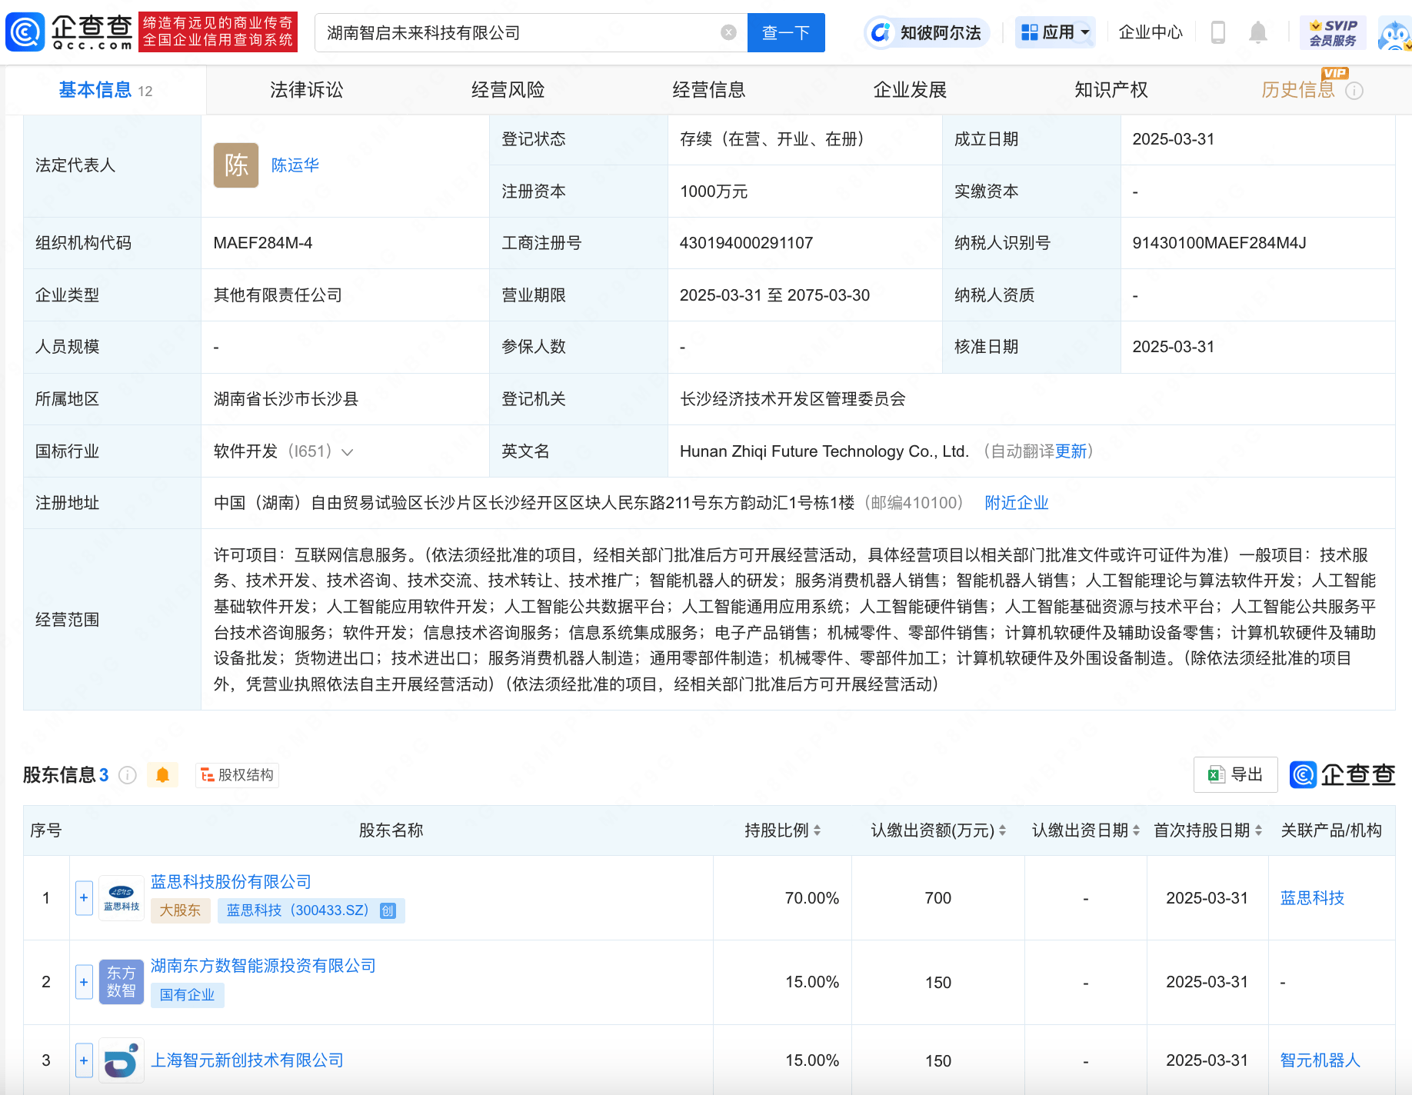Click the 历史信息 info circle icon

click(x=1354, y=91)
